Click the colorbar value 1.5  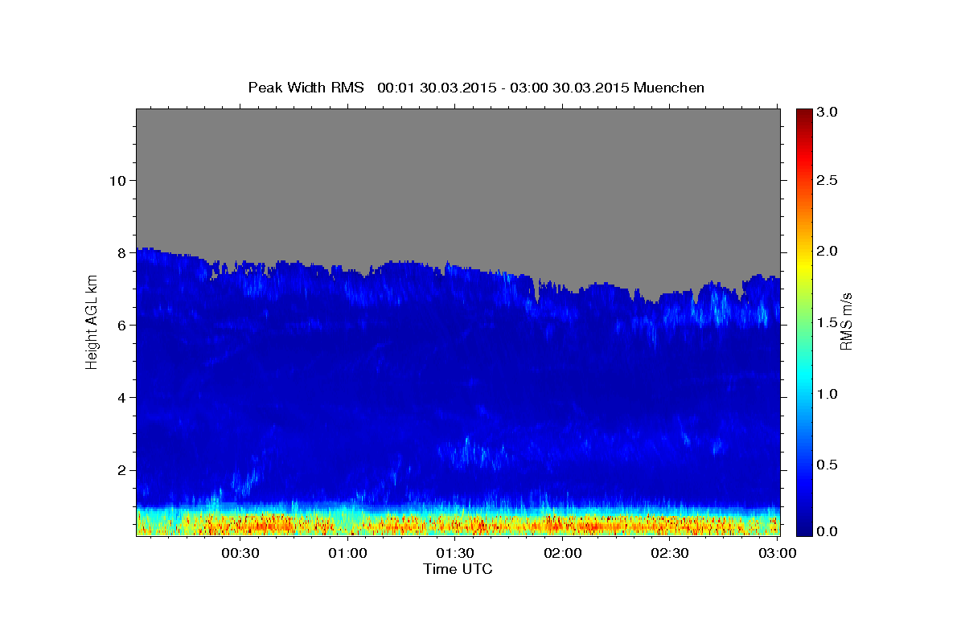[828, 322]
